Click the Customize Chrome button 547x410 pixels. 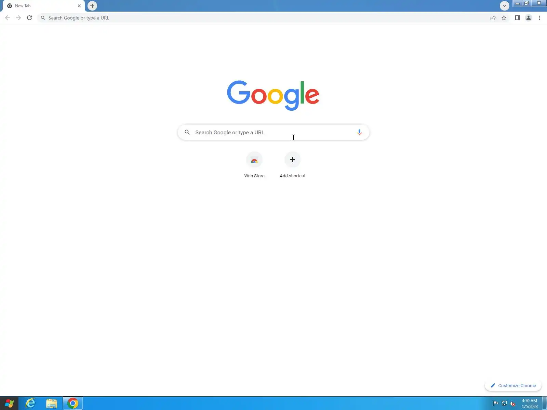513,385
